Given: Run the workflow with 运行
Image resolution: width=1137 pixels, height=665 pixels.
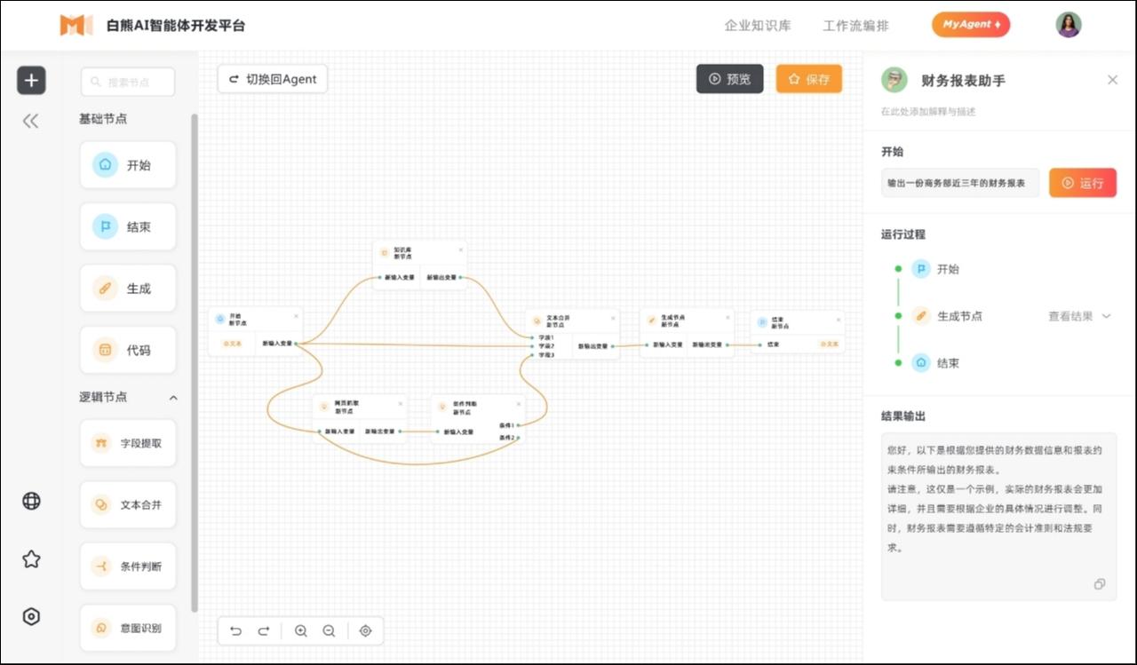Looking at the screenshot, I should coord(1083,183).
